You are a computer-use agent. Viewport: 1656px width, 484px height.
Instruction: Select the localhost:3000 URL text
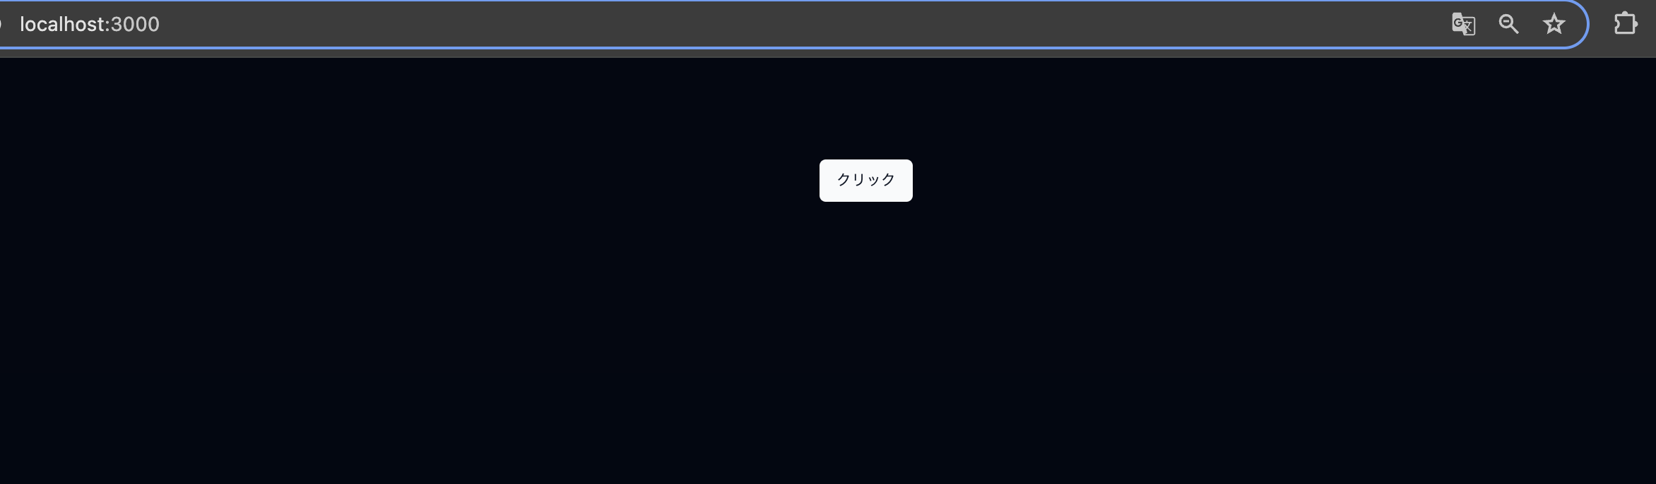pos(90,25)
